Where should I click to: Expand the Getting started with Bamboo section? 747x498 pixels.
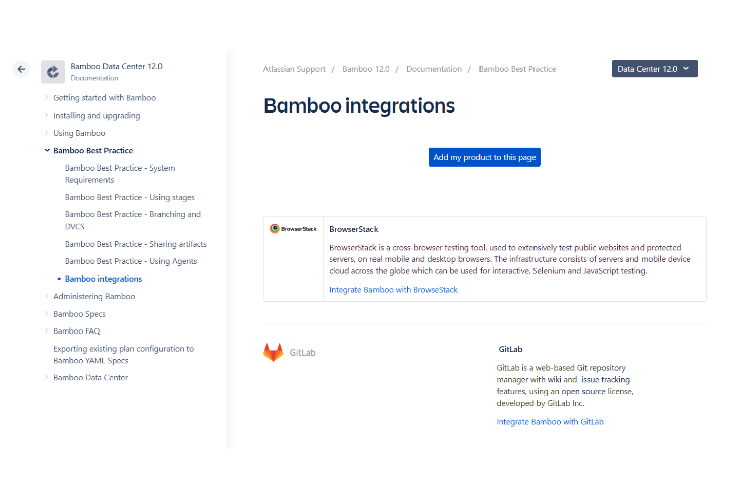(x=46, y=97)
